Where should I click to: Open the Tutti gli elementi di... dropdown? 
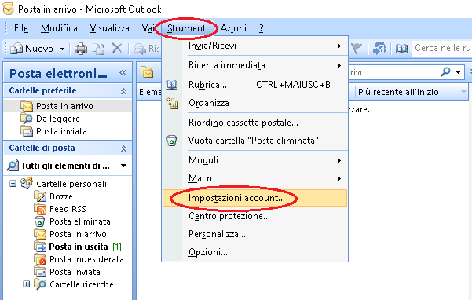tap(123, 166)
